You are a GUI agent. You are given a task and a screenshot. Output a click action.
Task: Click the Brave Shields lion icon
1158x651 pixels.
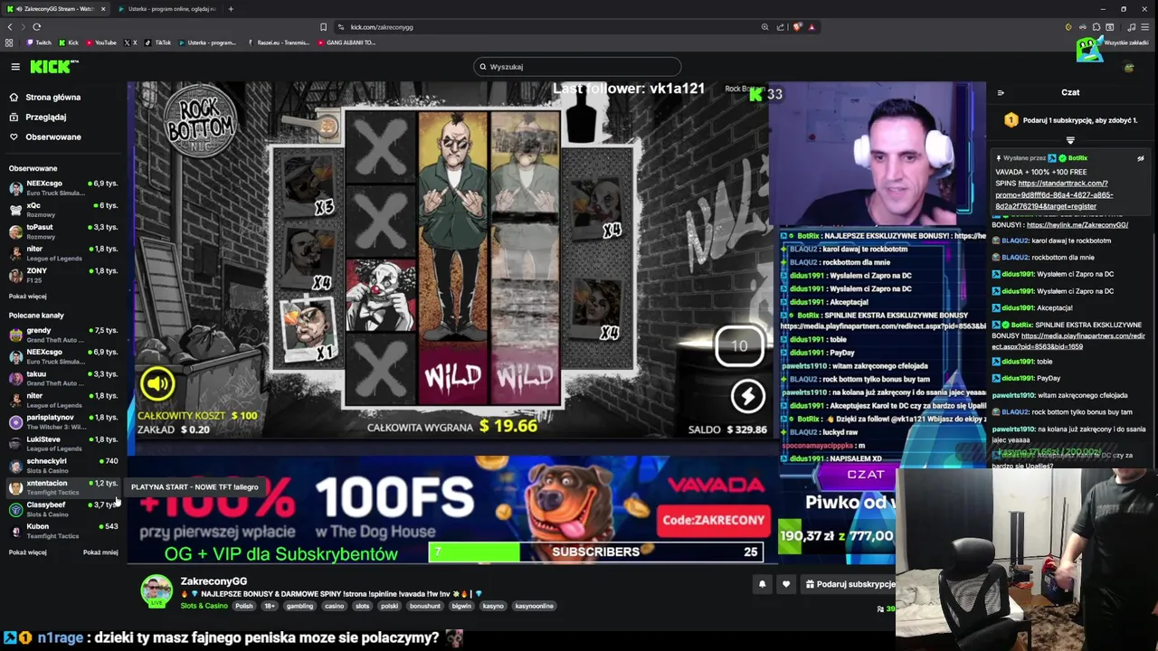[797, 27]
